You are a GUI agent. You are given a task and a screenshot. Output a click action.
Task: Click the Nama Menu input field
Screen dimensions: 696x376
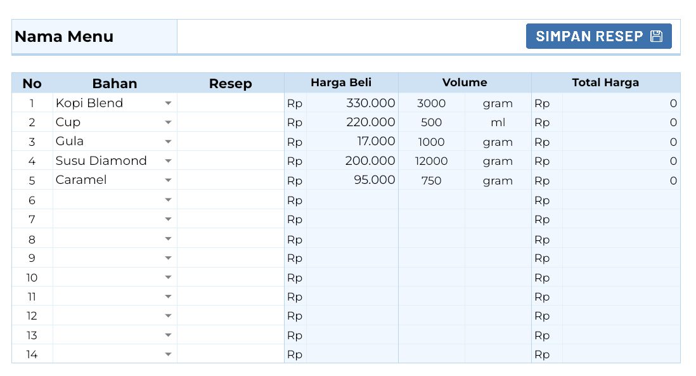[349, 36]
